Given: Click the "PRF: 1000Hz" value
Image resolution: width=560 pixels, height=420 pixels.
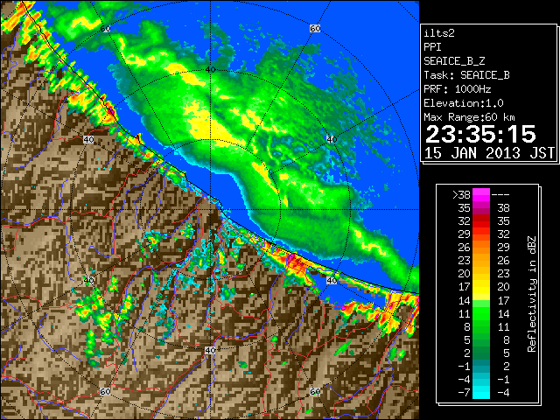Looking at the screenshot, I should (x=458, y=89).
